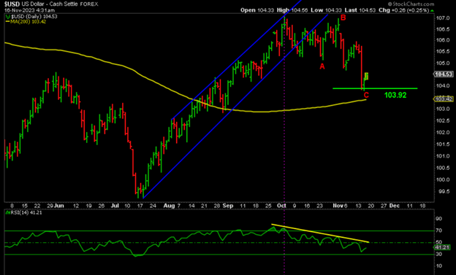Viewport: 456px width, 275px height.
Task: Click the Sep label on date axis
Action: coord(228,206)
